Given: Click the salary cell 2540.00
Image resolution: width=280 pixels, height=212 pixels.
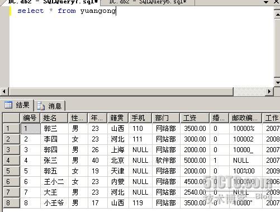Looking at the screenshot, I should click(195, 192).
